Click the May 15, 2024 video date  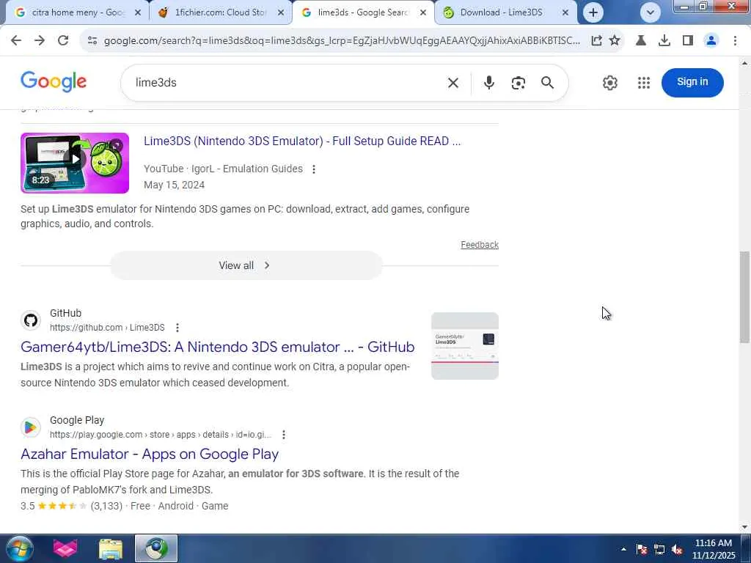point(175,185)
